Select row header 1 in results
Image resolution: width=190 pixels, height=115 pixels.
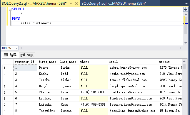(8, 68)
